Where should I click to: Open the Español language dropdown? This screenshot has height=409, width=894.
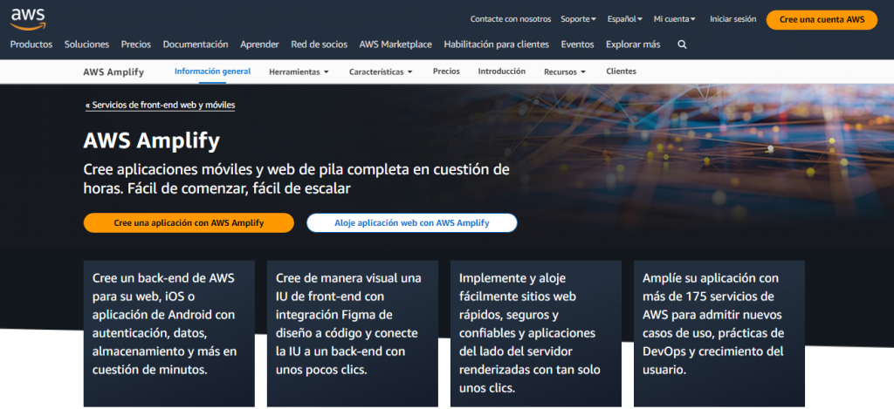[x=624, y=18]
